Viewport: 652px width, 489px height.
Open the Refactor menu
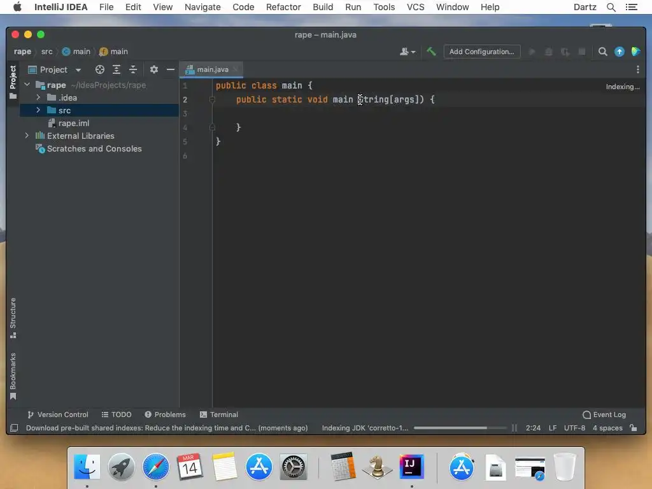point(283,7)
